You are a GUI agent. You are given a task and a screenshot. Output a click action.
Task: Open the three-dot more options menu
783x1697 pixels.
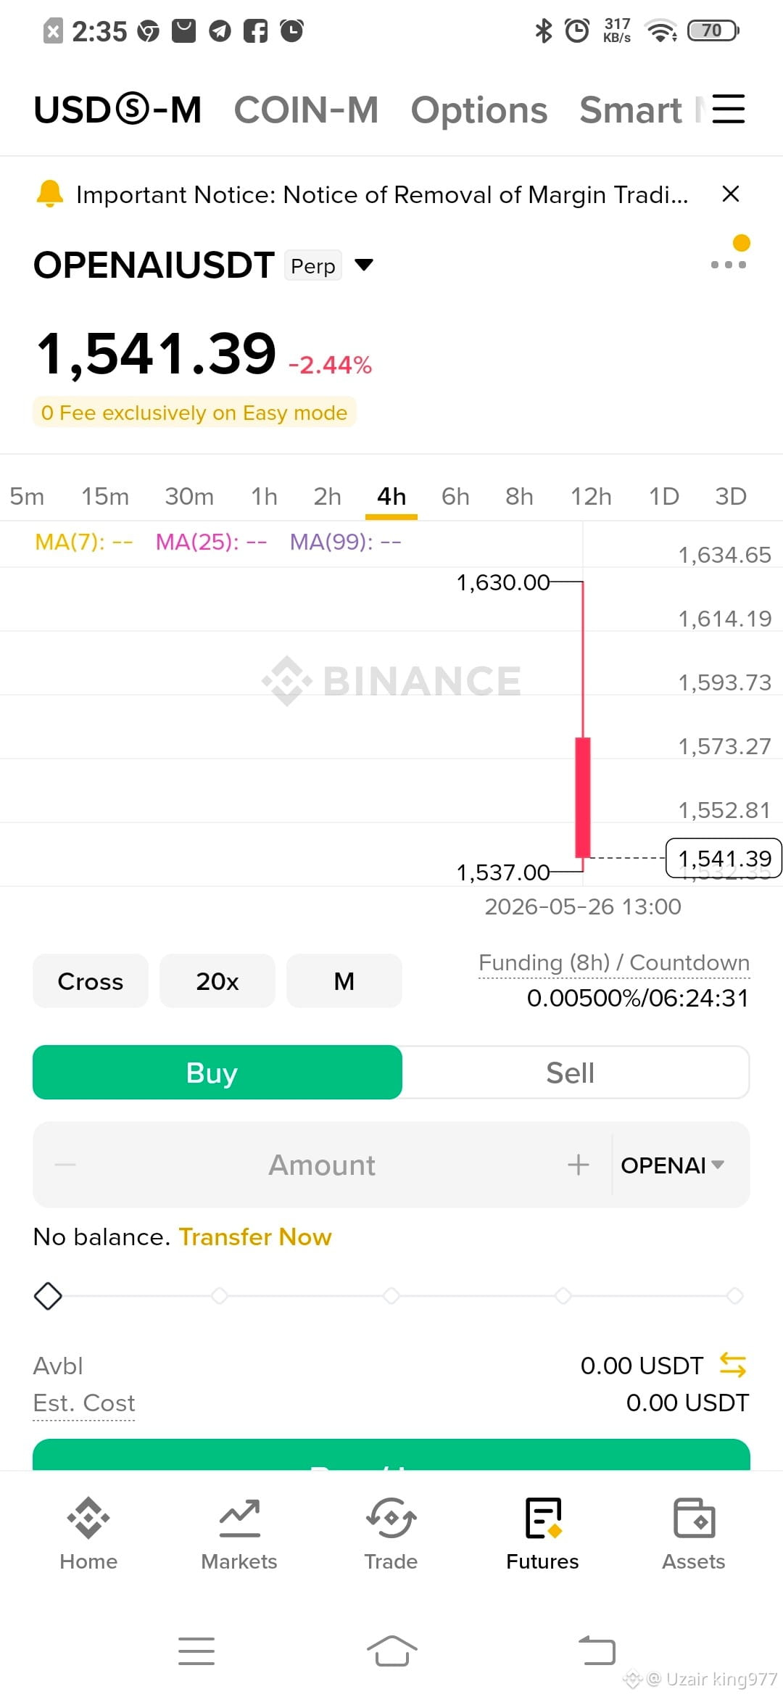[x=729, y=265]
